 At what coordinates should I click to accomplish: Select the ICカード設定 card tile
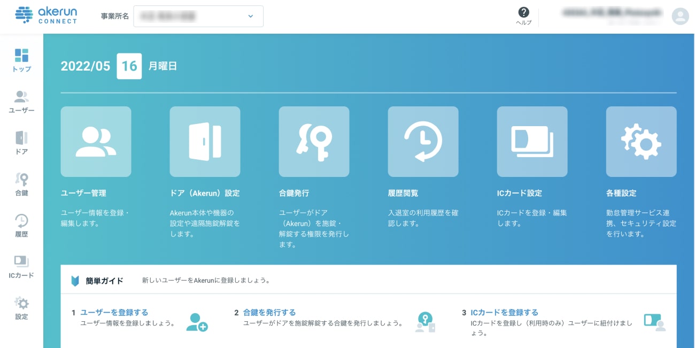click(532, 142)
